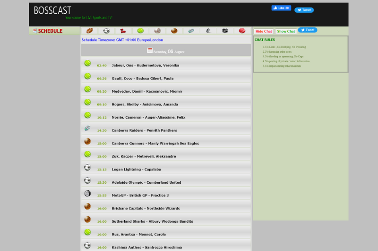This screenshot has height=251, width=378.
Task: Open Zuk, Kacper - Metreveli, Aleksandre match
Action: (144, 156)
